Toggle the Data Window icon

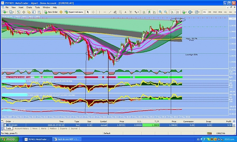tap(24, 12)
